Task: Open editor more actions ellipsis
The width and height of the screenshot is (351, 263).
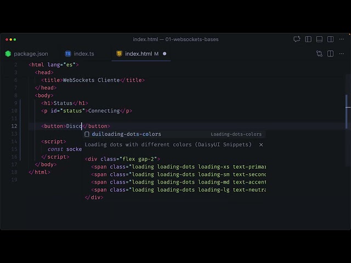Action: tap(341, 54)
